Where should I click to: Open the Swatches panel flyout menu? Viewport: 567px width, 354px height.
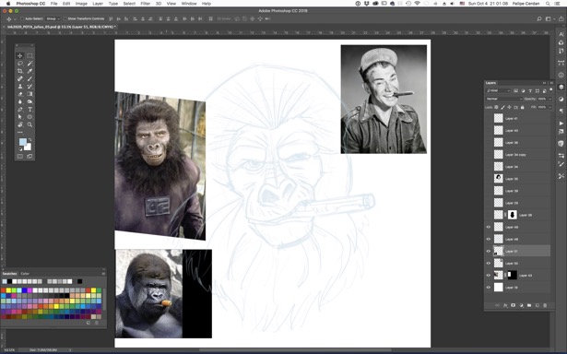pyautogui.click(x=103, y=274)
